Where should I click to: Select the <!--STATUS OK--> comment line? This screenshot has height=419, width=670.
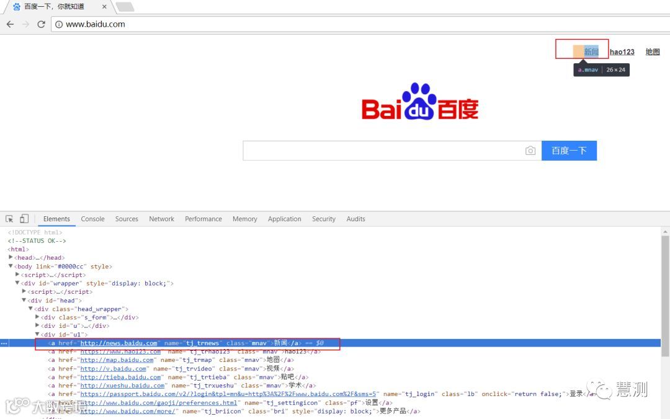coord(37,241)
